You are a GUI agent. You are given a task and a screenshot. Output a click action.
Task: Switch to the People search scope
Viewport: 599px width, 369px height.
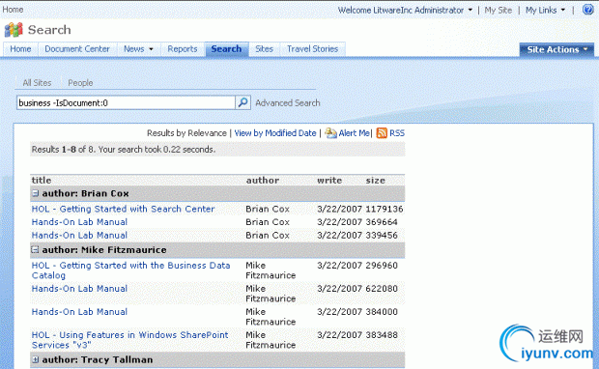tap(80, 82)
